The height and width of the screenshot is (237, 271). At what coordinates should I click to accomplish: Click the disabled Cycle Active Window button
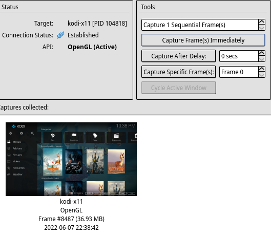click(179, 88)
